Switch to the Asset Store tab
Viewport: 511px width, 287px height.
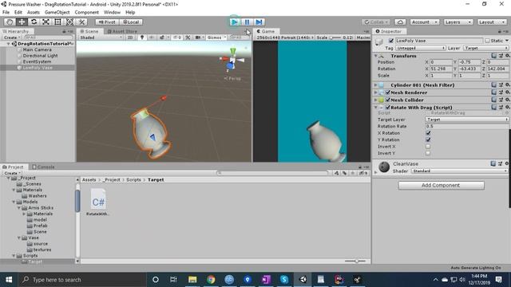(x=122, y=31)
